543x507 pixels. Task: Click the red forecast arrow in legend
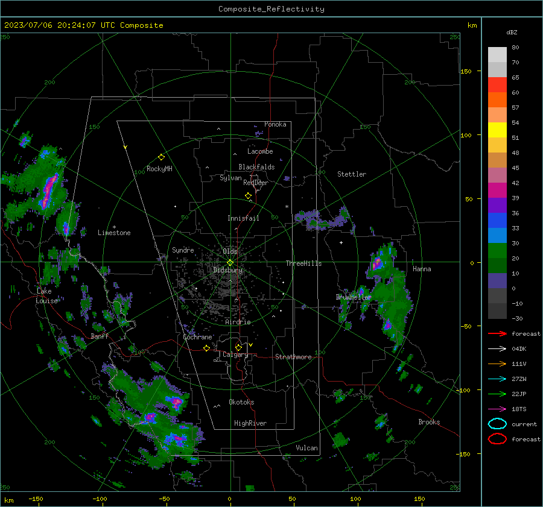pos(497,333)
